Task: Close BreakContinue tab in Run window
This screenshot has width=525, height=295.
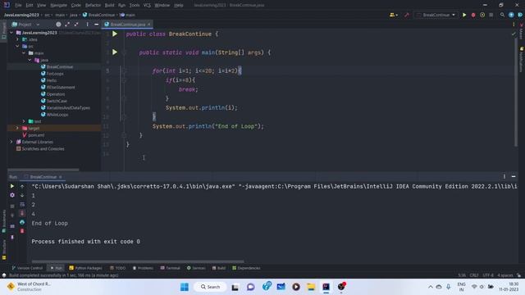Action: pyautogui.click(x=60, y=177)
